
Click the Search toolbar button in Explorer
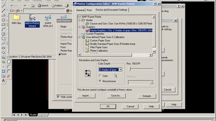tap(43, 6)
